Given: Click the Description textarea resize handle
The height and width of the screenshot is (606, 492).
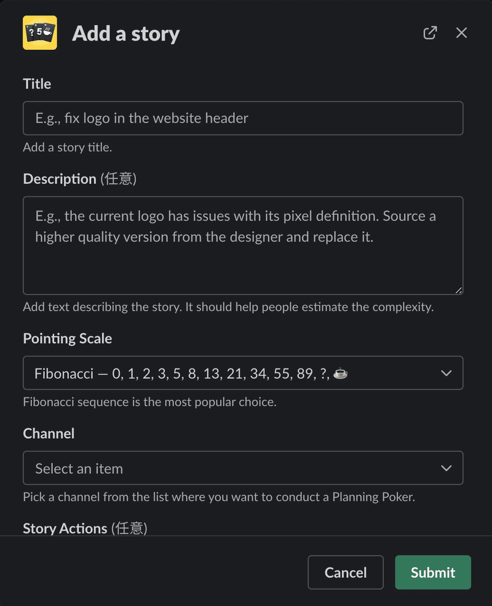Looking at the screenshot, I should [458, 290].
